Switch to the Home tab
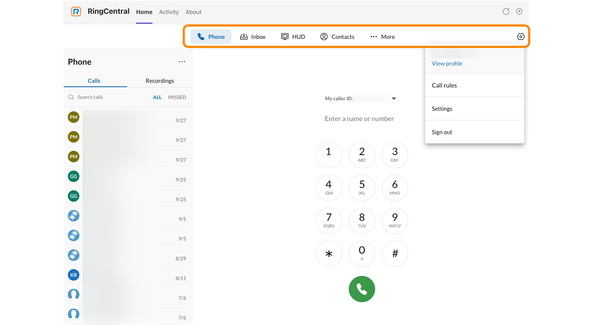Screen dimensions: 592x325 [144, 12]
